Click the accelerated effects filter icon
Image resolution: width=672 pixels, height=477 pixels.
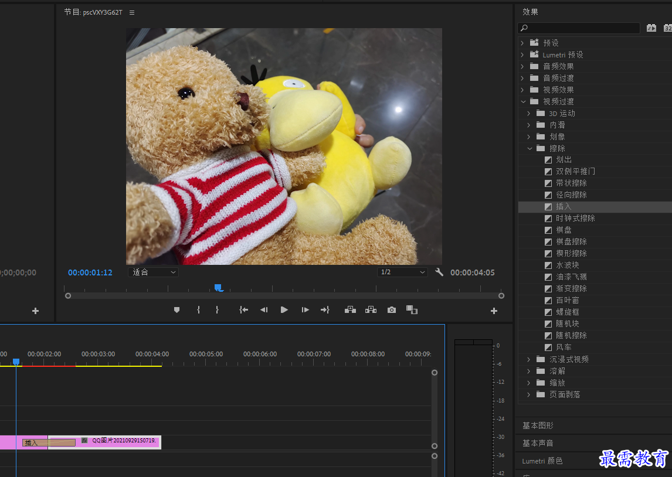pyautogui.click(x=651, y=28)
